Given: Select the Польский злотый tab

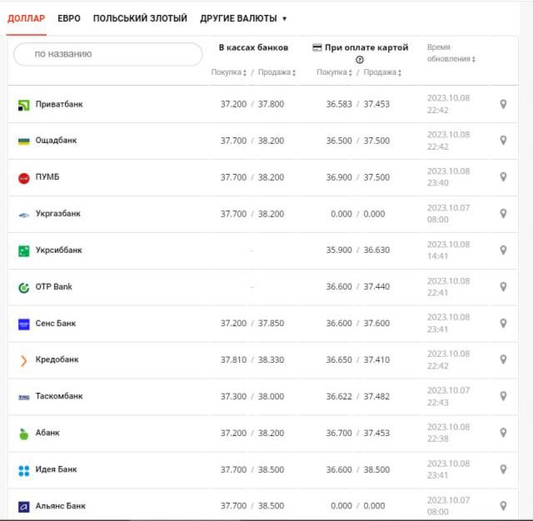Looking at the screenshot, I should point(140,18).
